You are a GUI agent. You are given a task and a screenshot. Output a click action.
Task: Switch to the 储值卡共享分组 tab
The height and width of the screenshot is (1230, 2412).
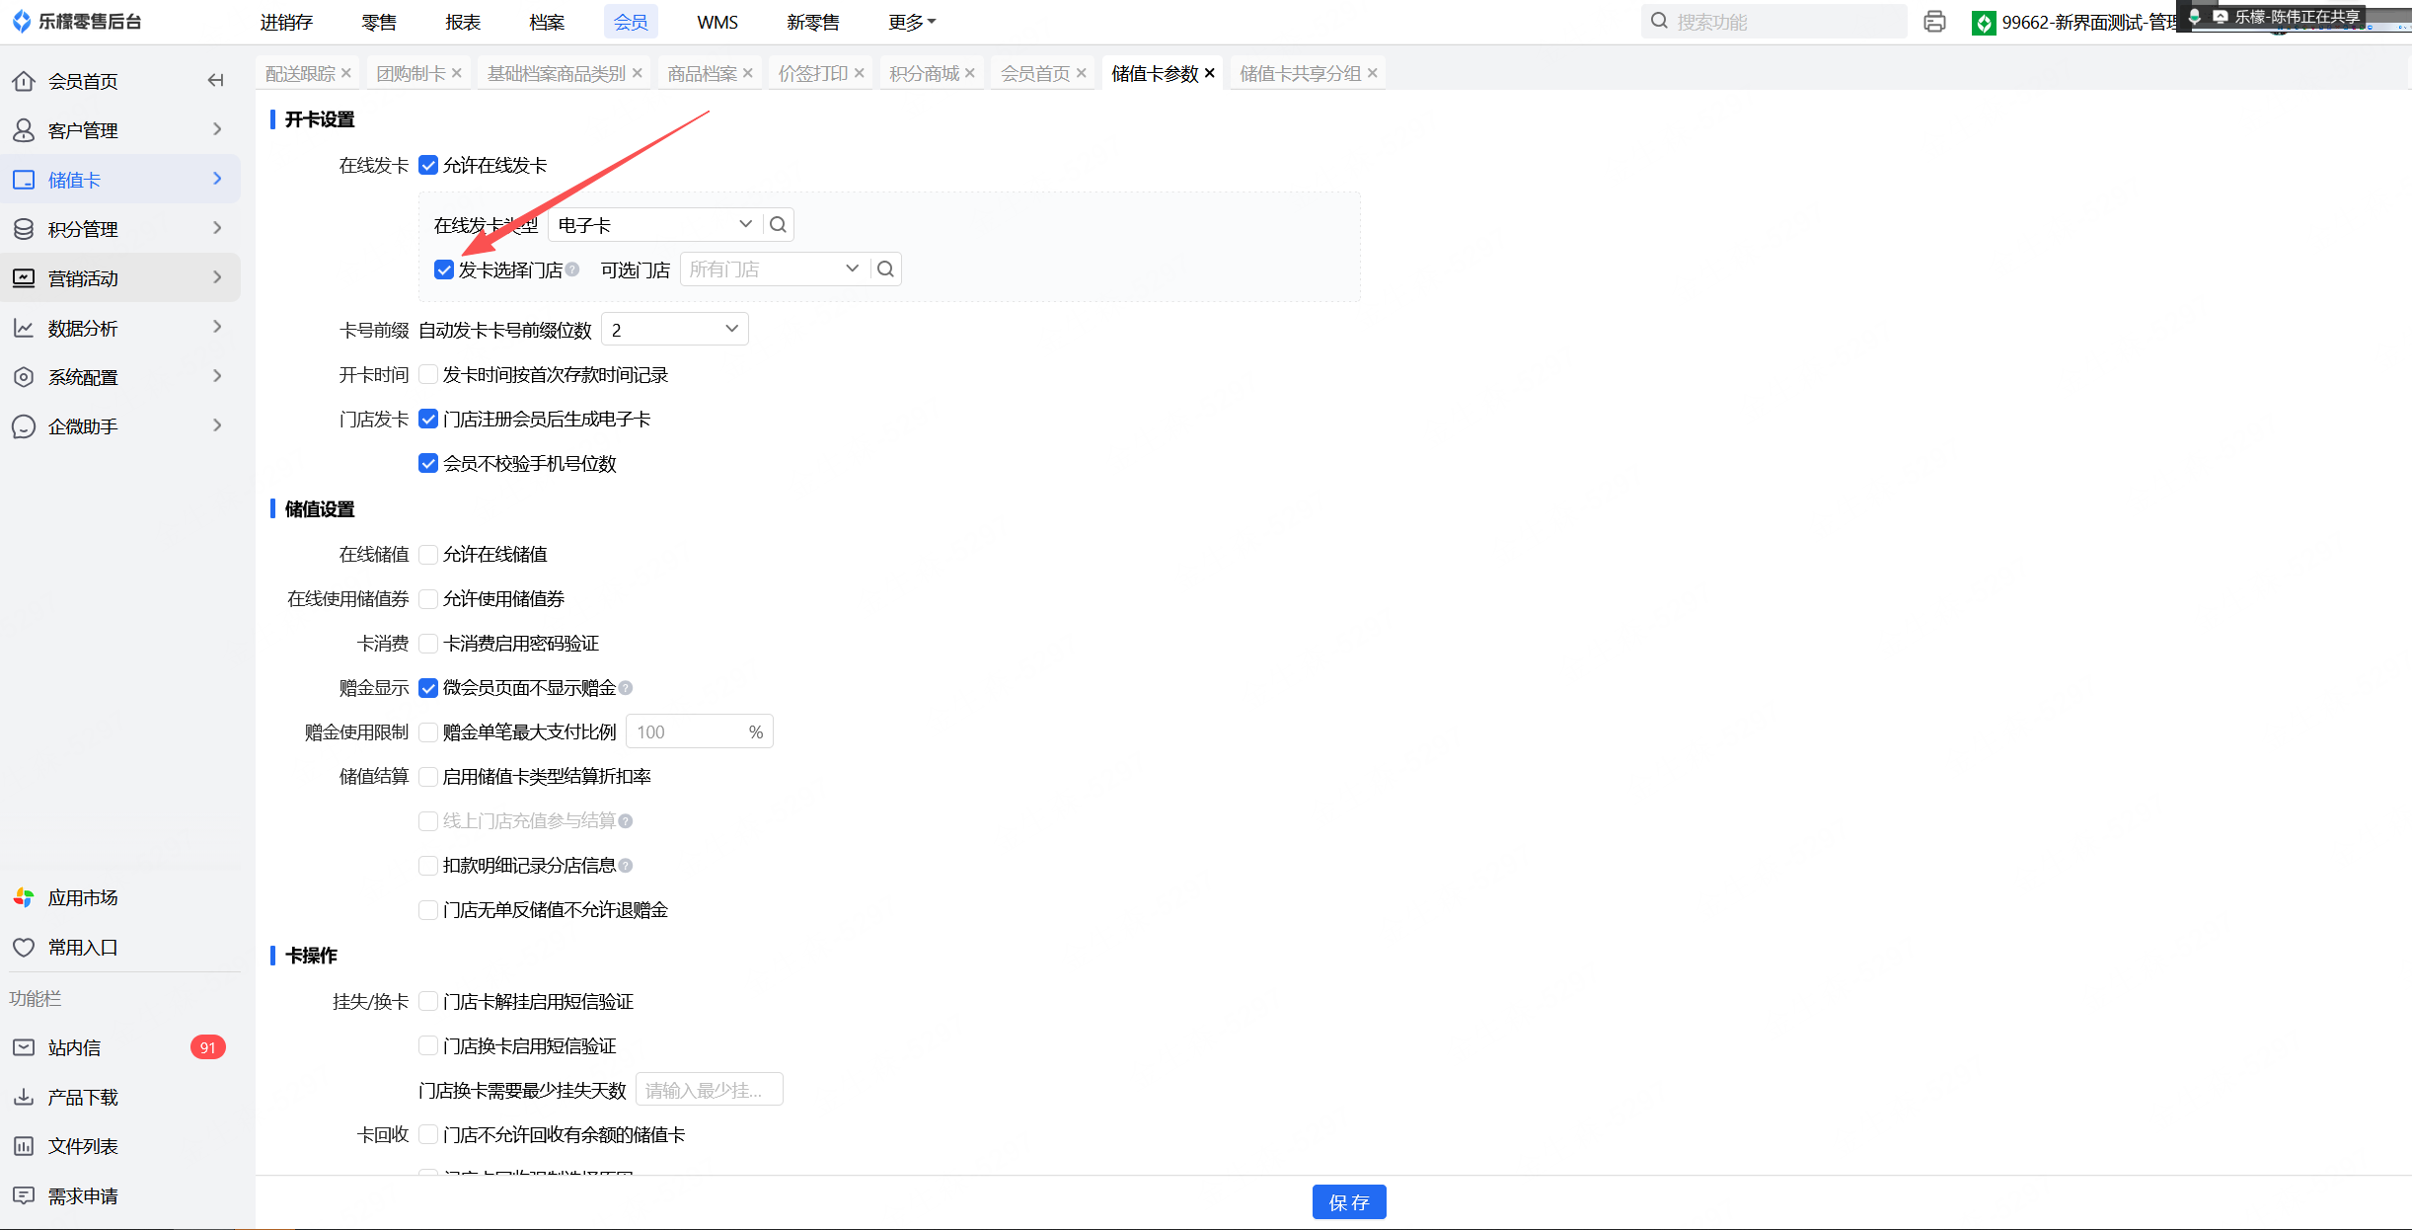pyautogui.click(x=1299, y=74)
